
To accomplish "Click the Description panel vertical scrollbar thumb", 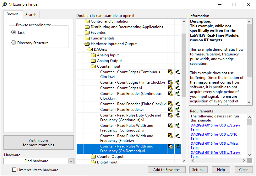I will (x=249, y=50).
